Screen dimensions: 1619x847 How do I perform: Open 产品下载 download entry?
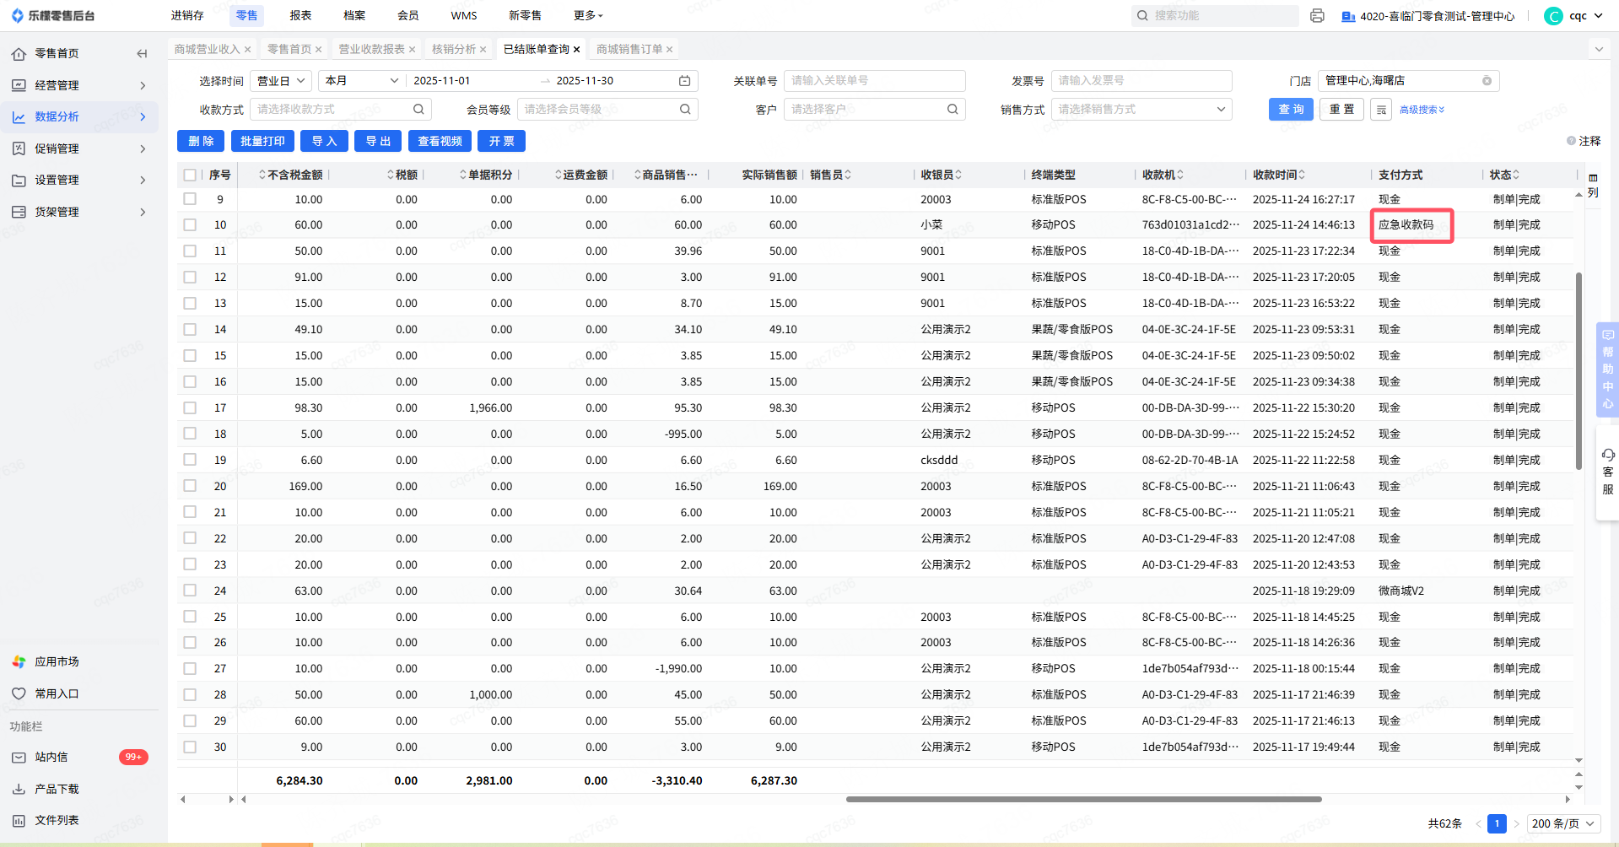click(x=57, y=789)
